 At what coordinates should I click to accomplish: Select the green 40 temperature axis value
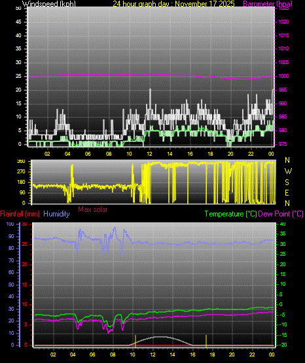(283, 224)
